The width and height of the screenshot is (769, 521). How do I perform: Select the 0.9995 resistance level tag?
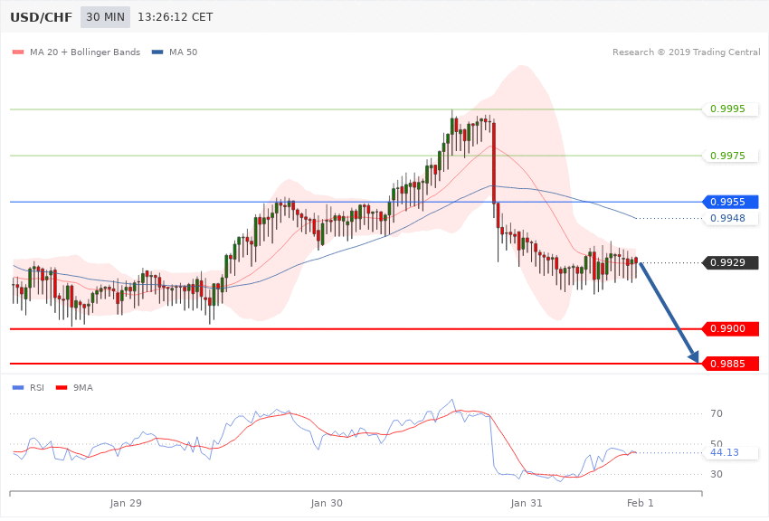pyautogui.click(x=731, y=109)
